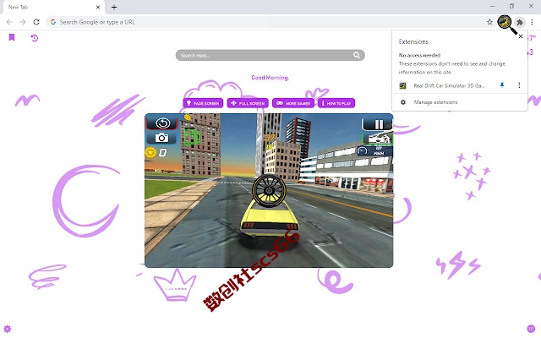
Task: Click the browser forward arrow
Action: click(x=23, y=22)
